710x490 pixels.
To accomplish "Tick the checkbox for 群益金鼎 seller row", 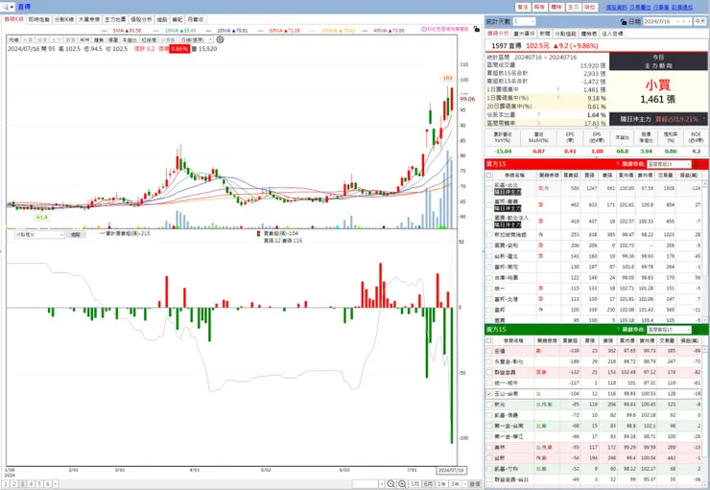I will (489, 372).
